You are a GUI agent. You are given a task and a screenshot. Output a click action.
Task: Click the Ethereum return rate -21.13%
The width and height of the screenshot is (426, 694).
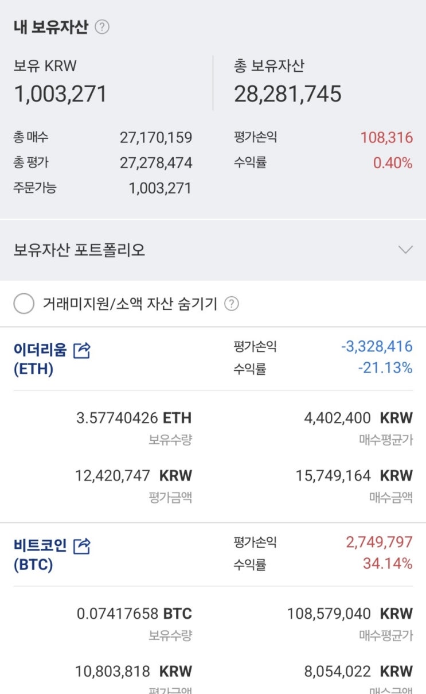coord(385,367)
